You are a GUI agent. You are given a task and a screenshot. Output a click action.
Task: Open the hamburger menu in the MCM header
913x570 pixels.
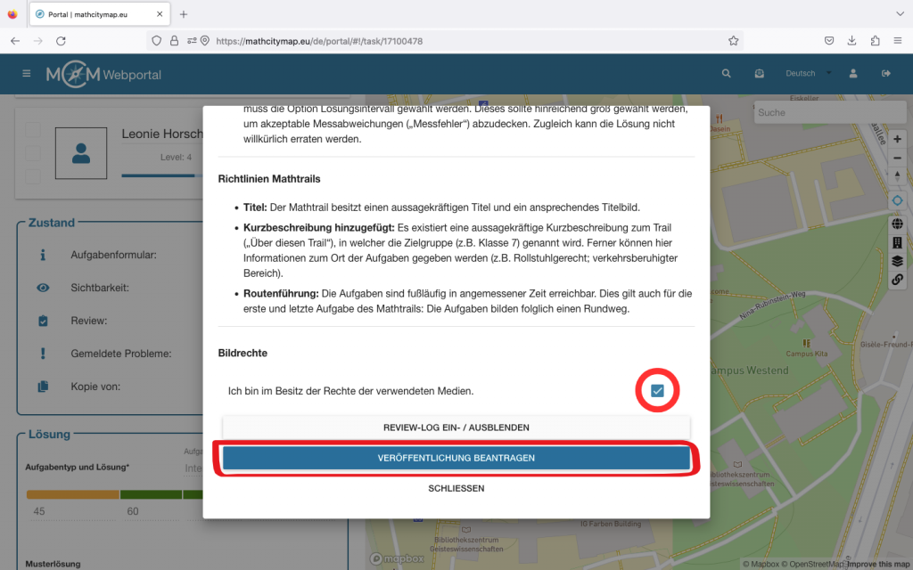27,74
